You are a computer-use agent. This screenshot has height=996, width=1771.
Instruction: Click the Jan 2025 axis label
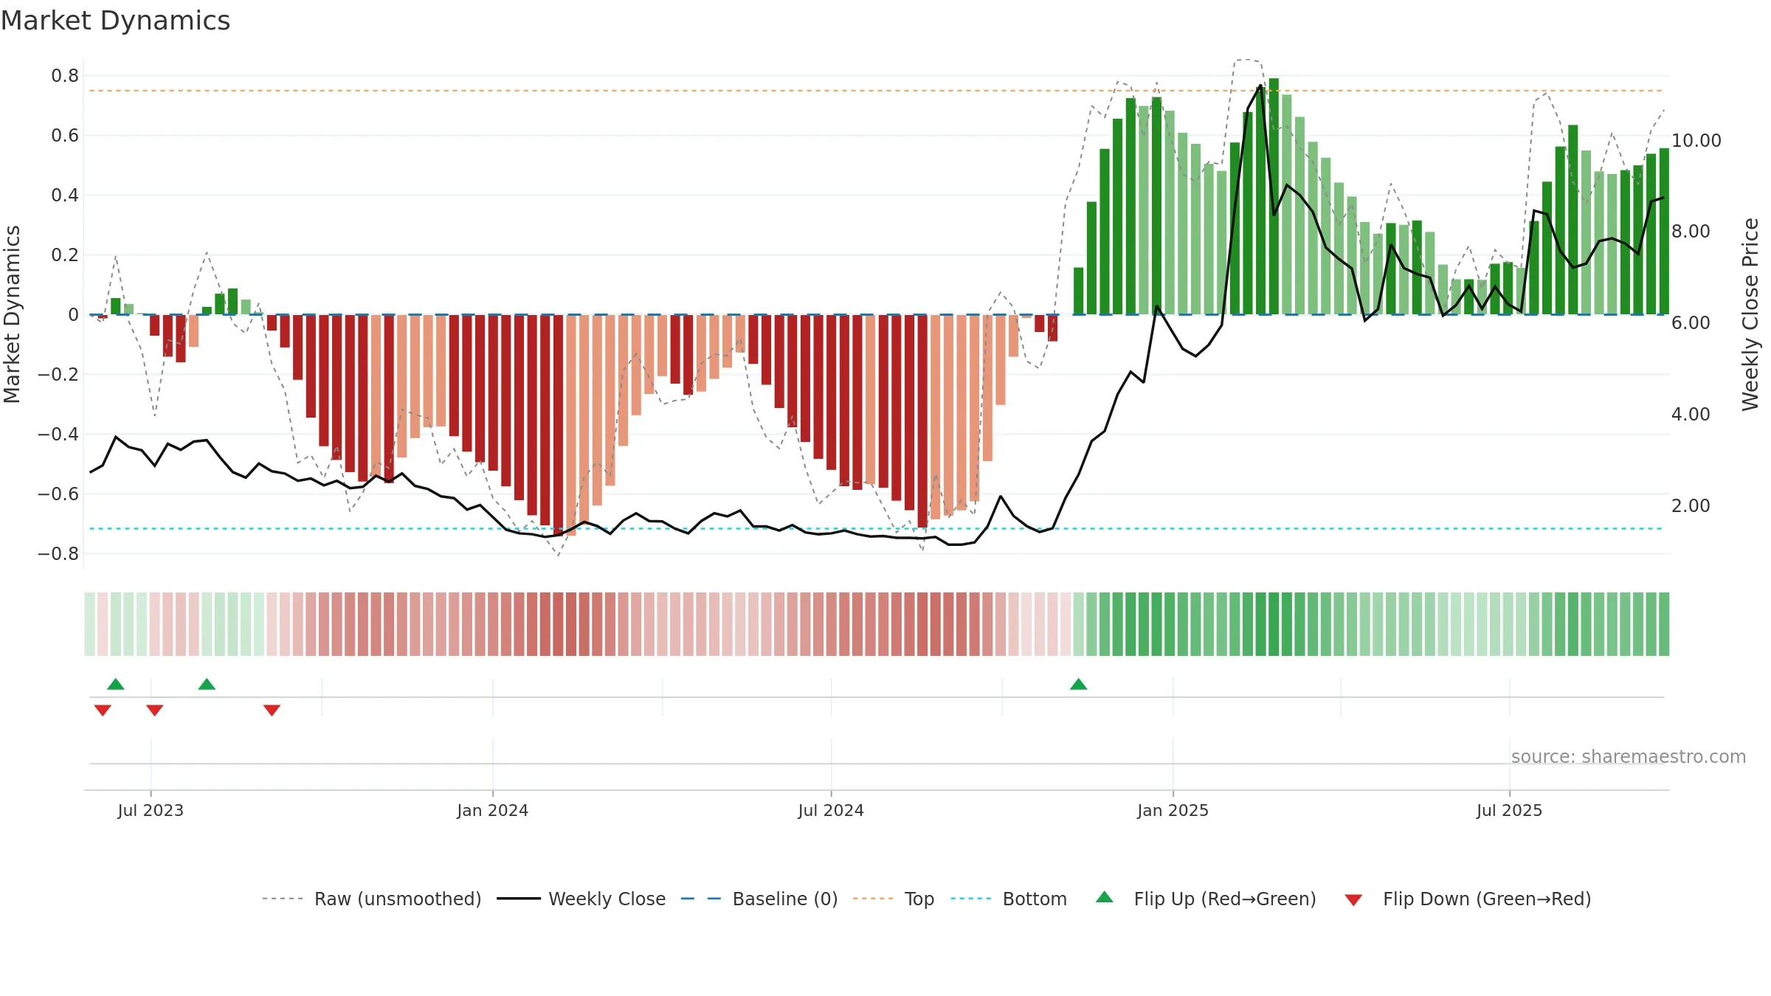(1173, 810)
